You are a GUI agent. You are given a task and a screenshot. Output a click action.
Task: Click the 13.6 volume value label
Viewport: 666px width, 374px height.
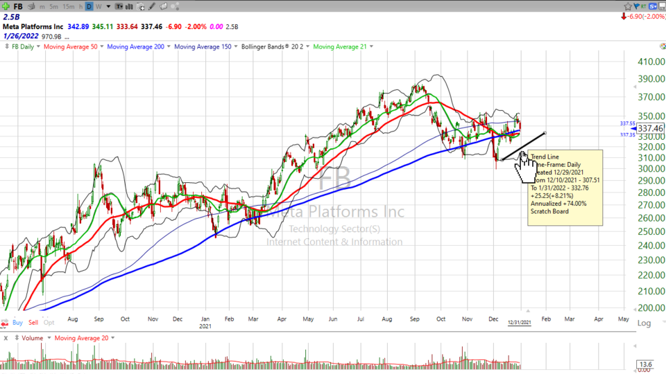pyautogui.click(x=646, y=364)
